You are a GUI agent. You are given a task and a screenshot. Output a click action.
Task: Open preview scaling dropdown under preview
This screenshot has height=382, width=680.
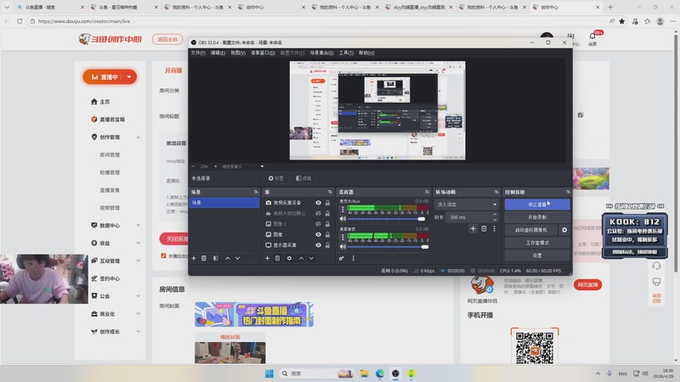(x=262, y=166)
